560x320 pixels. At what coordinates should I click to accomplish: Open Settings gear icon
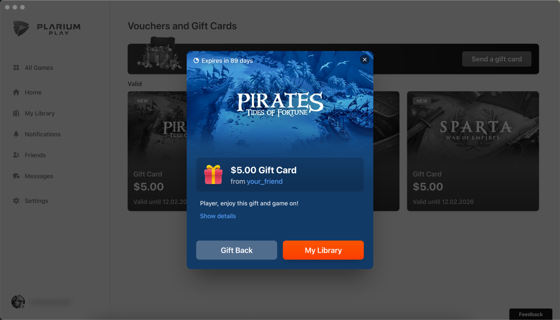(16, 201)
